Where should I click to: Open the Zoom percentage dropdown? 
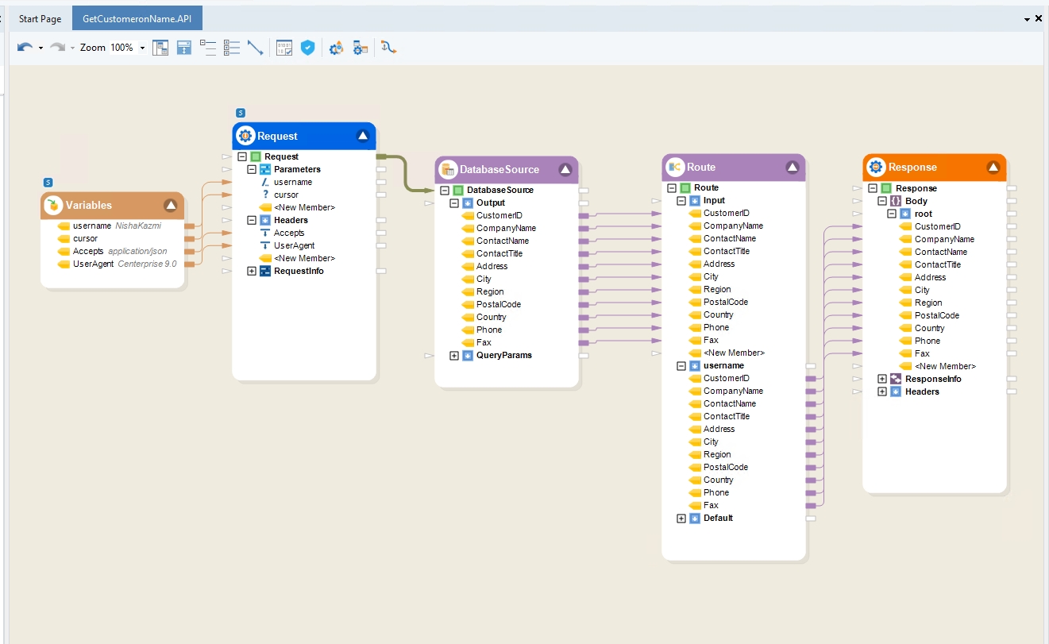[142, 48]
